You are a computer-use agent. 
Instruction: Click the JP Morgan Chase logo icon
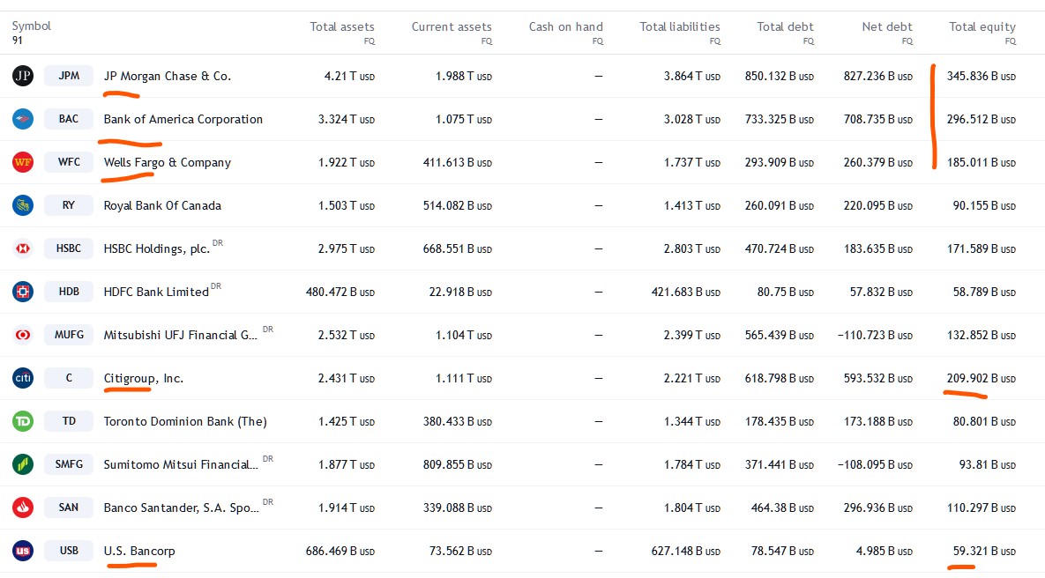pyautogui.click(x=23, y=76)
